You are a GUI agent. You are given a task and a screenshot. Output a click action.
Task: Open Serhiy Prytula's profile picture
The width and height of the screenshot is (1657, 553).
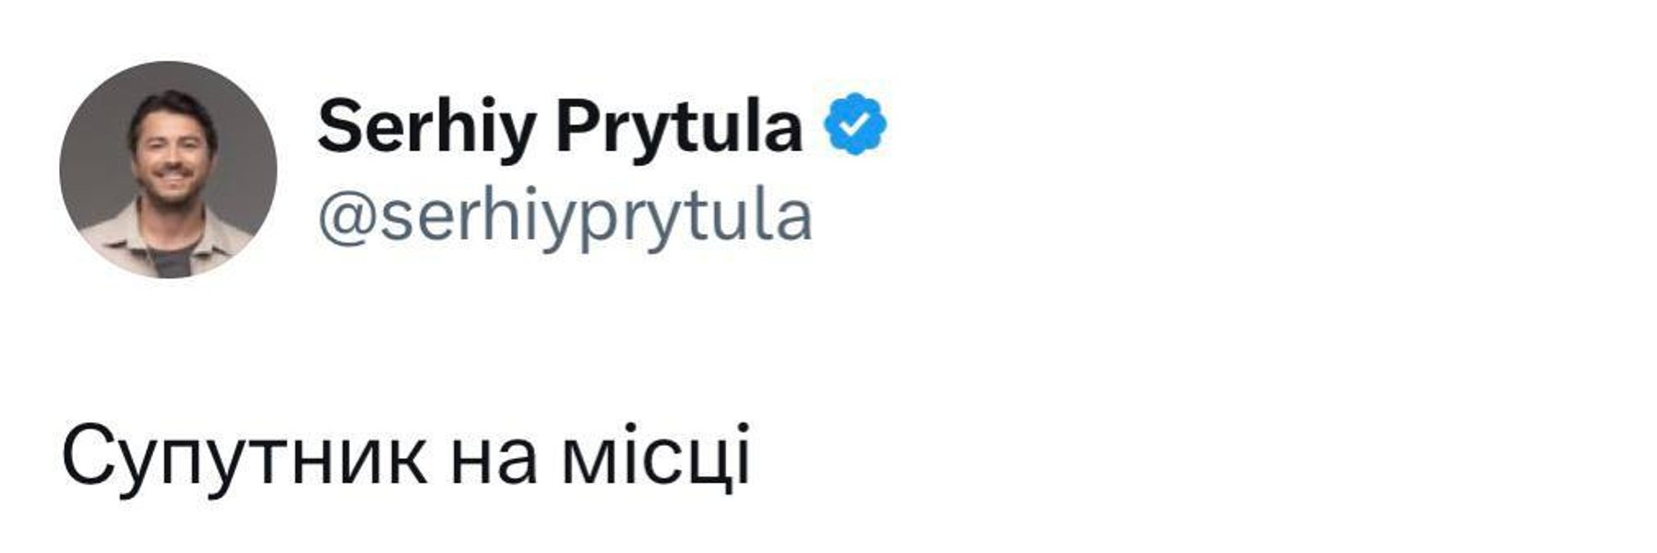pyautogui.click(x=168, y=170)
